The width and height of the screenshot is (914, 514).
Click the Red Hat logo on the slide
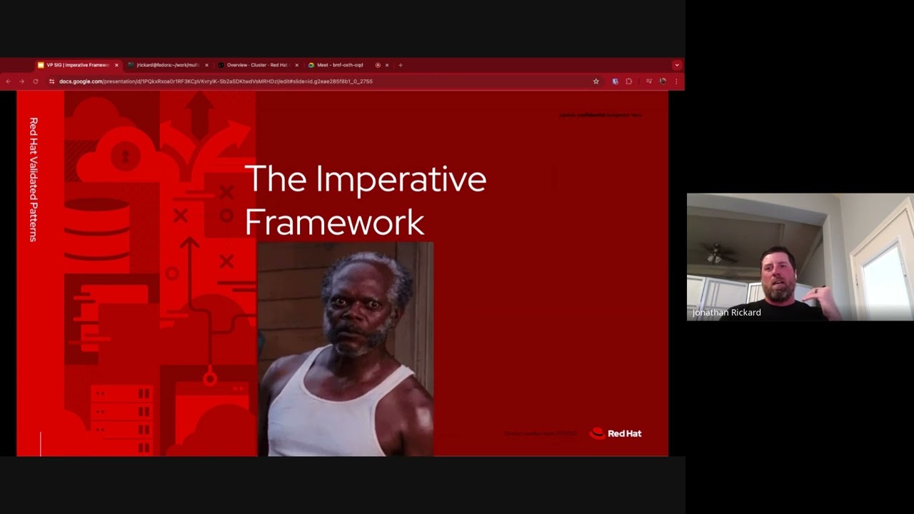(x=616, y=433)
